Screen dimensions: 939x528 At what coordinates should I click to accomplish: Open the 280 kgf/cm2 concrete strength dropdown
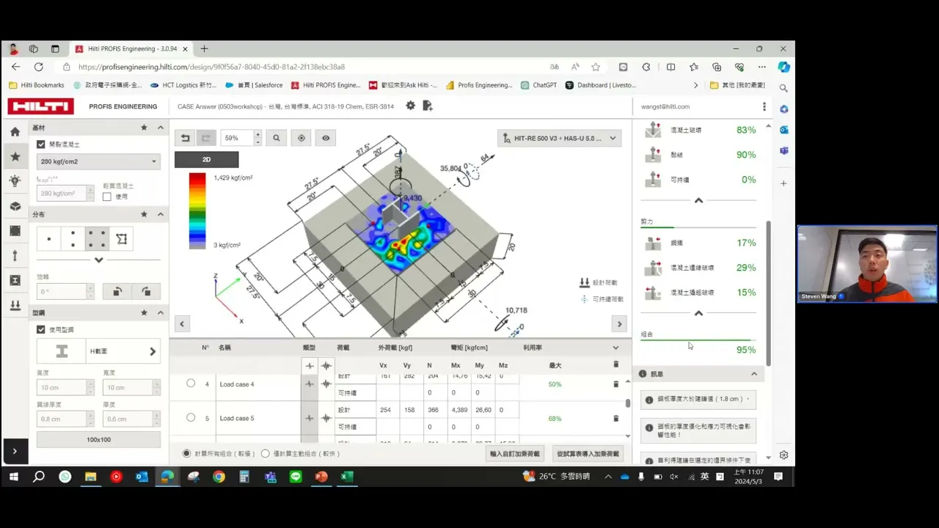tap(98, 161)
